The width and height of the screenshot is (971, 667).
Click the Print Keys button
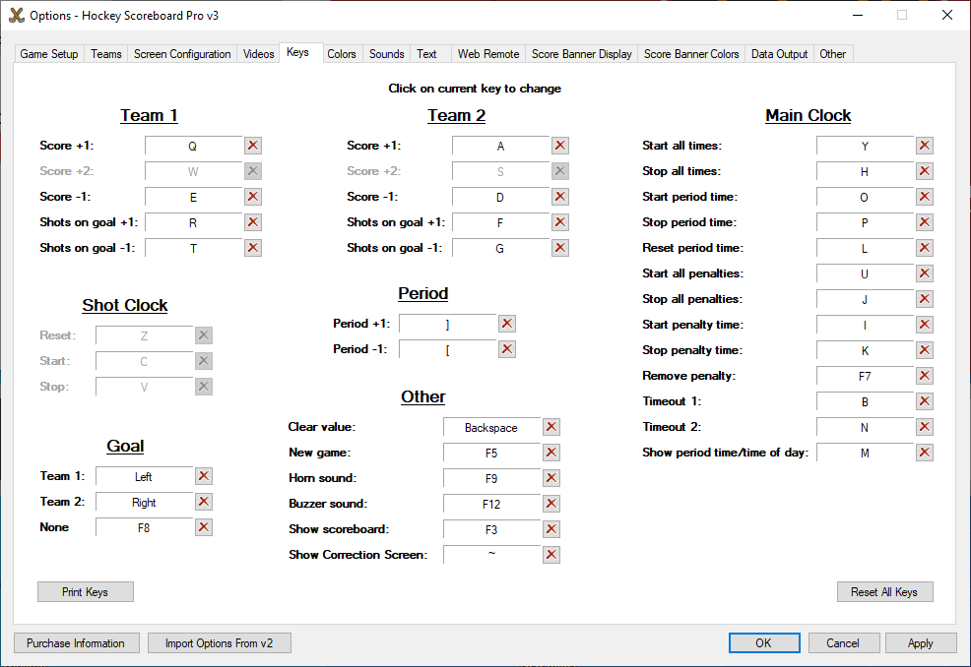[85, 592]
